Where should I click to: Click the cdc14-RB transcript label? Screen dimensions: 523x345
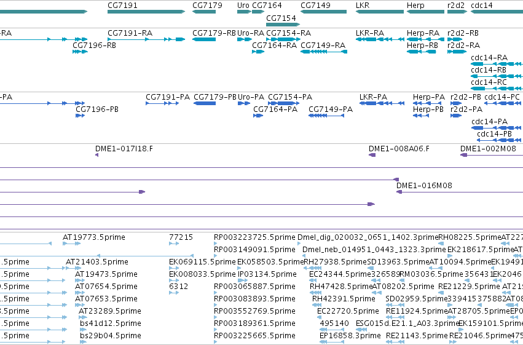point(489,70)
